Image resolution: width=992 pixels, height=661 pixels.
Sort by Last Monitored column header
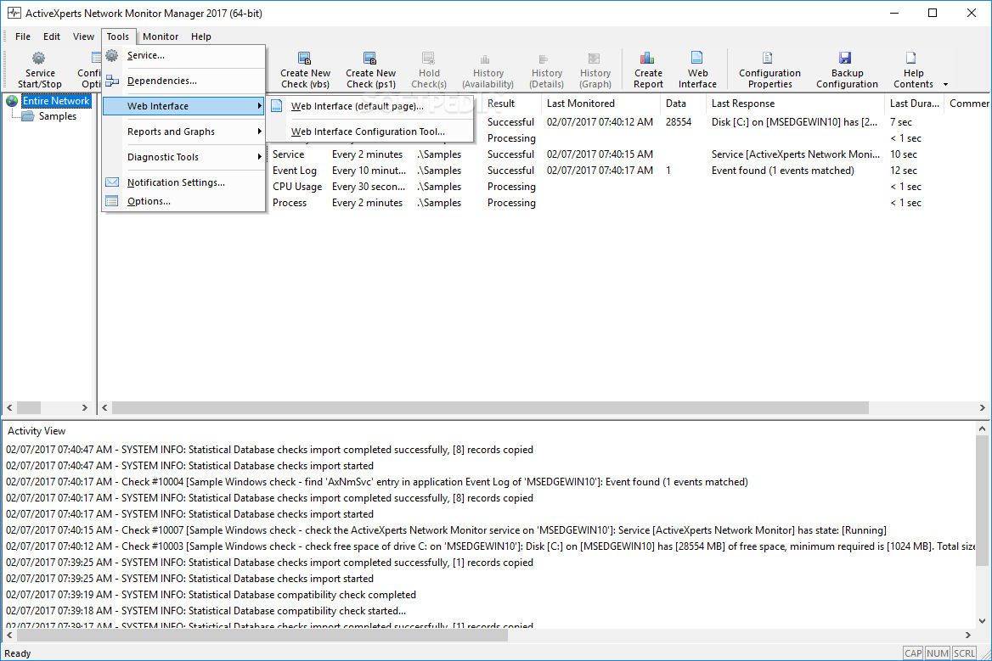tap(601, 104)
